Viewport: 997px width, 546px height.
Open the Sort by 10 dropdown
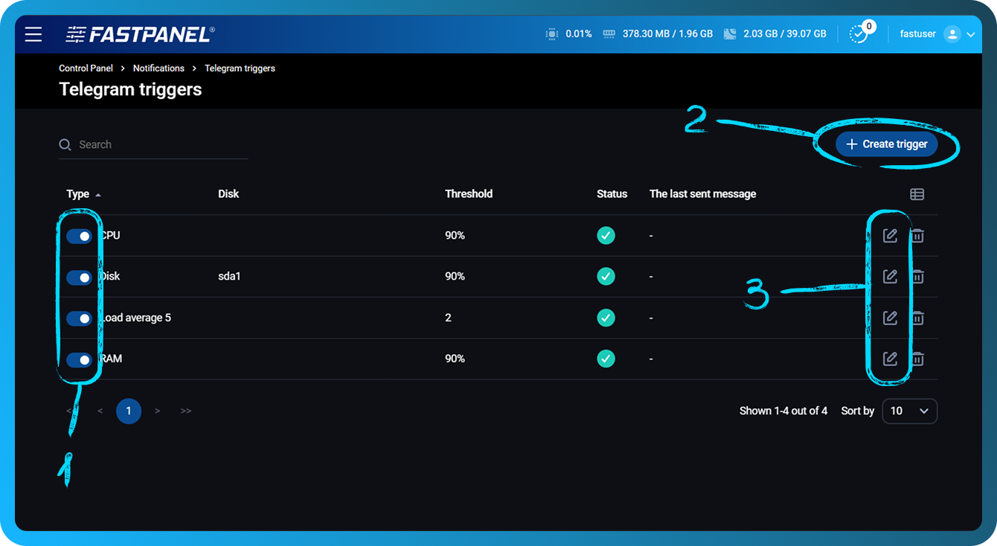click(x=909, y=411)
